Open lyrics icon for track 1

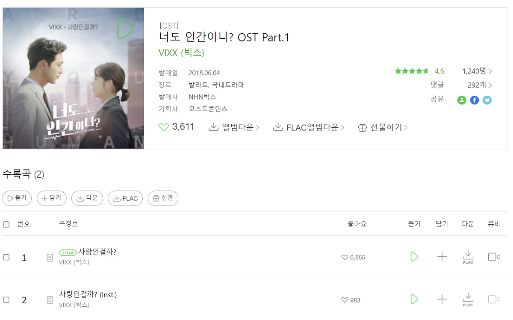[x=50, y=258]
